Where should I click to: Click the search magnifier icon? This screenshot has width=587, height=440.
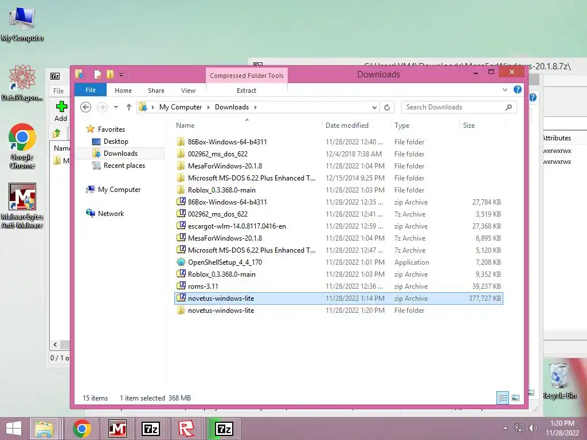click(509, 107)
